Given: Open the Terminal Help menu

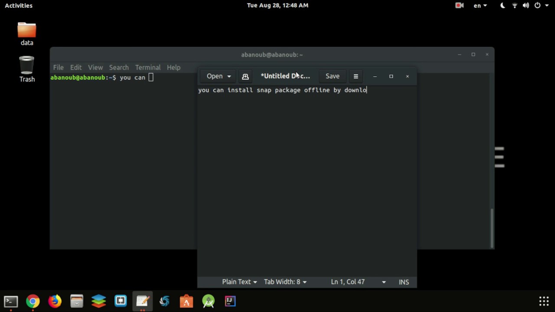Looking at the screenshot, I should tap(173, 68).
